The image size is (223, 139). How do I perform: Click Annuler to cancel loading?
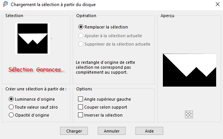tap(111, 131)
